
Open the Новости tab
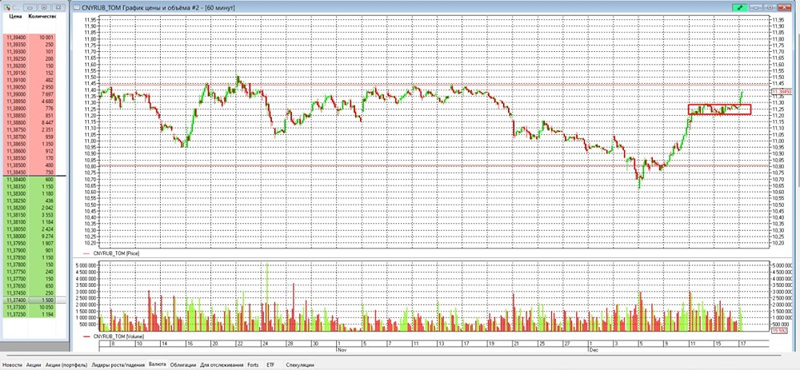point(13,364)
